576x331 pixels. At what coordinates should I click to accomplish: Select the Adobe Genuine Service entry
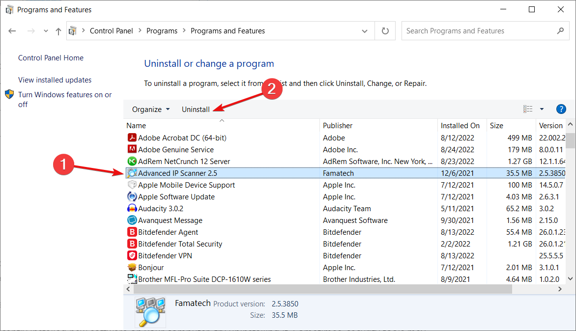pyautogui.click(x=346, y=149)
